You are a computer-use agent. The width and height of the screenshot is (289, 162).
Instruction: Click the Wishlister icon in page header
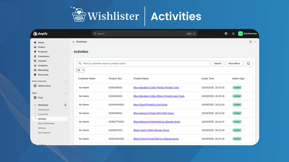(x=73, y=42)
